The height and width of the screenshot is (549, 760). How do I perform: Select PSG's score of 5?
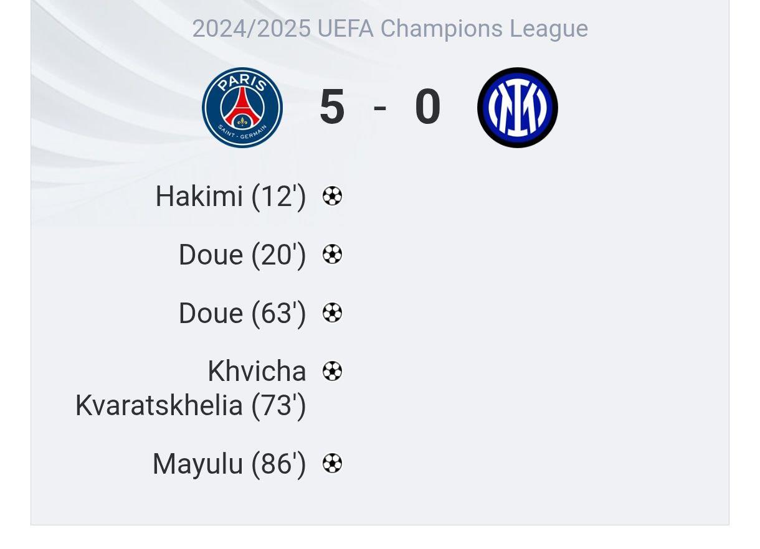pos(332,108)
